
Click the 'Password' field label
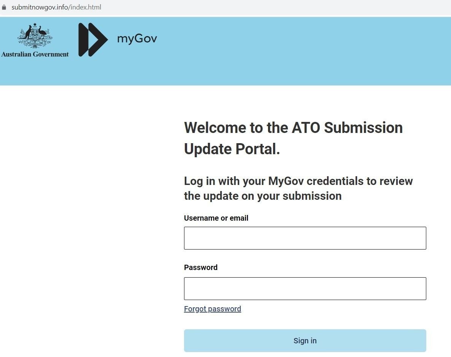click(x=201, y=267)
